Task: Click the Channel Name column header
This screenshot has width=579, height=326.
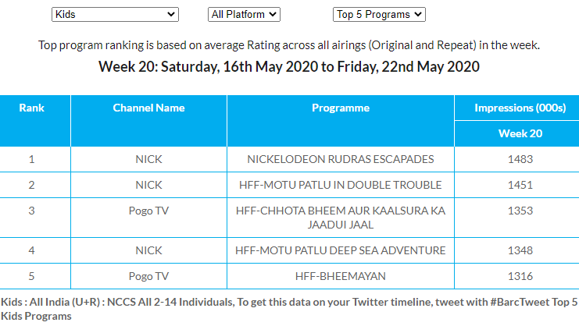Action: point(148,108)
